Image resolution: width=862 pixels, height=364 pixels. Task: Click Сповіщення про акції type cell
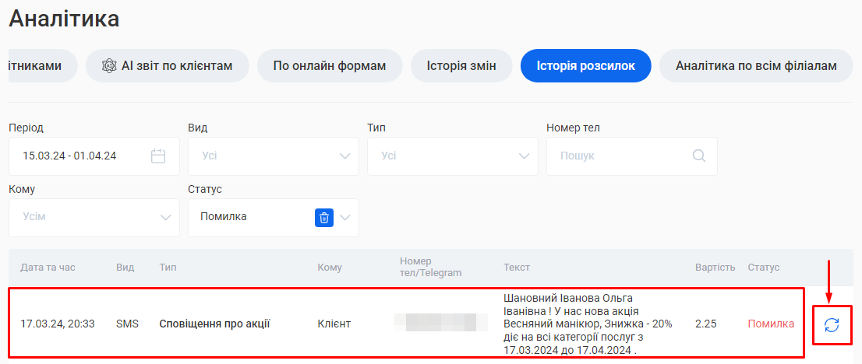[214, 324]
